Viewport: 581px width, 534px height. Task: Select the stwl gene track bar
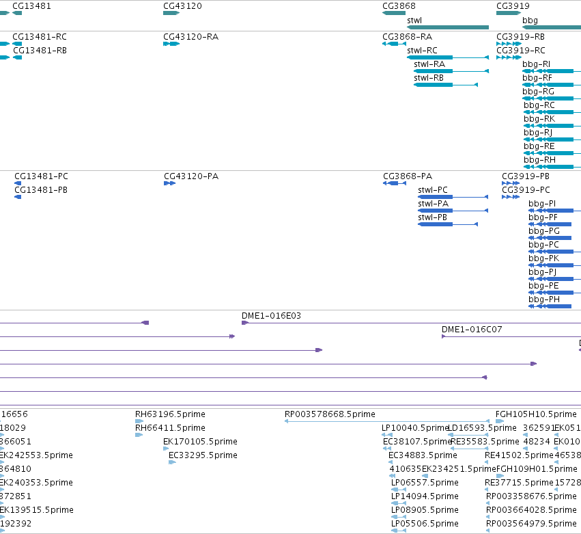point(448,27)
